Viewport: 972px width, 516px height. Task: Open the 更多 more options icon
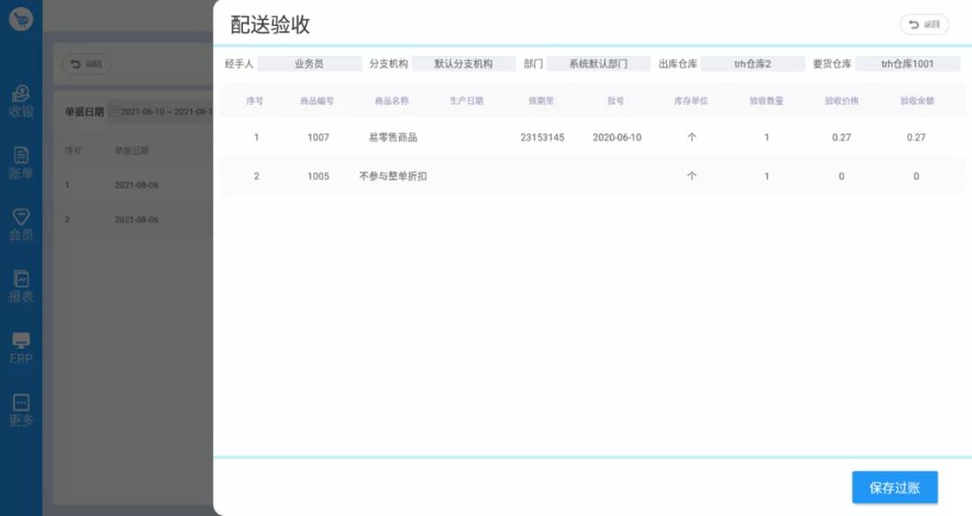coord(21,409)
